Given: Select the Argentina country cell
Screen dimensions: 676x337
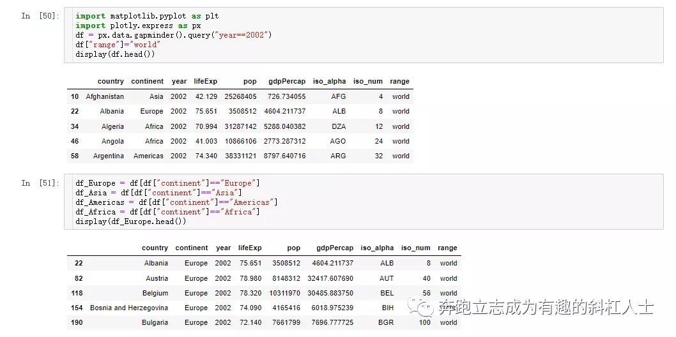Looking at the screenshot, I should tap(108, 156).
